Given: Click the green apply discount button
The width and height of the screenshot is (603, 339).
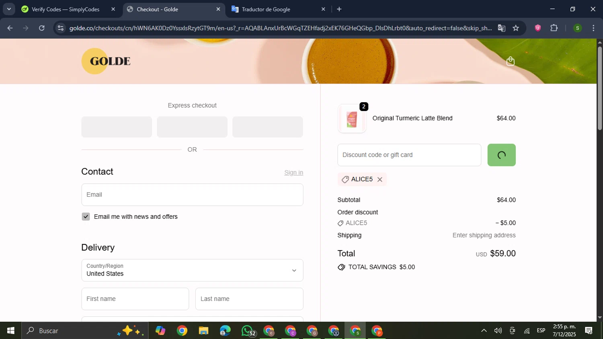Looking at the screenshot, I should pyautogui.click(x=501, y=155).
